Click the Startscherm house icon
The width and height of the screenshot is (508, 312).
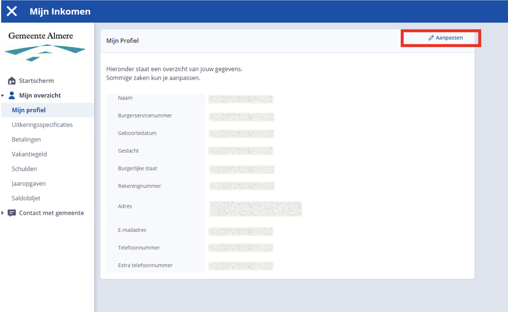coord(12,81)
